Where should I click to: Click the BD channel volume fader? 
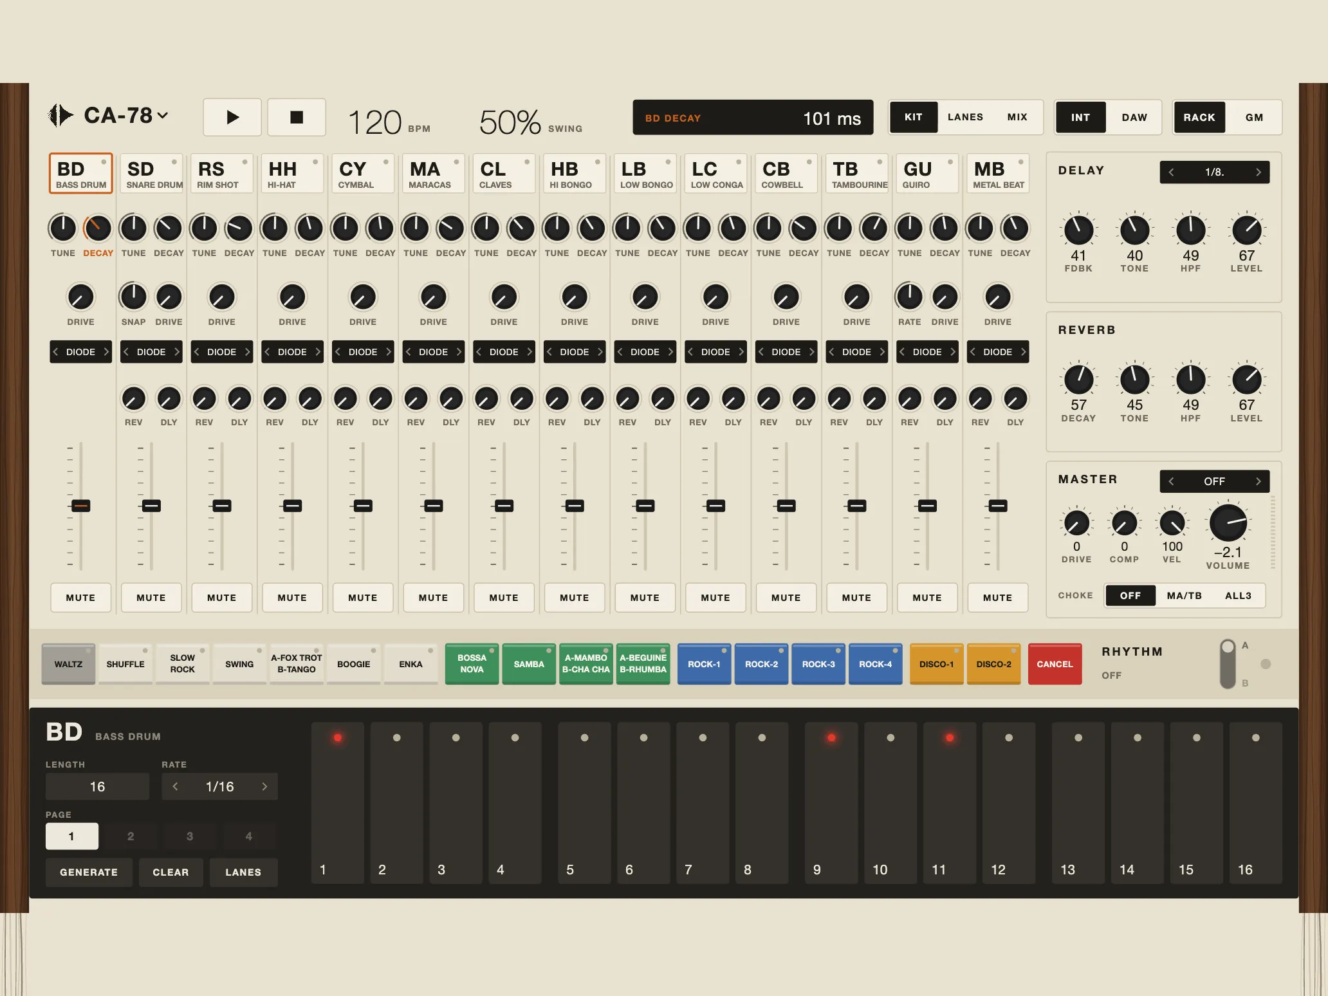click(80, 506)
